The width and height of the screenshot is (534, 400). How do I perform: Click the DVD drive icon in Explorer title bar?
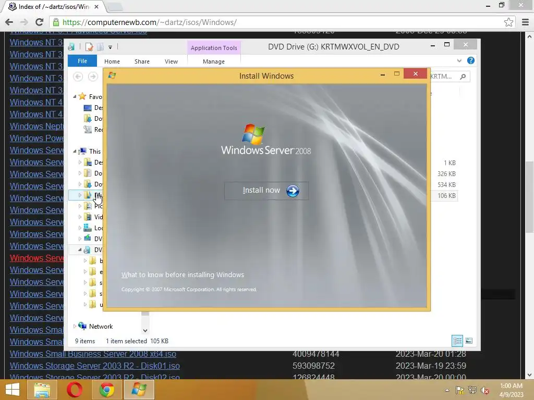tap(71, 47)
